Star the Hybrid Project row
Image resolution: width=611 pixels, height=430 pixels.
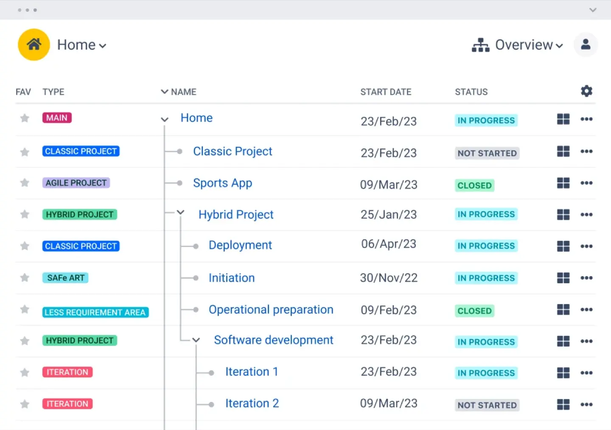point(24,215)
